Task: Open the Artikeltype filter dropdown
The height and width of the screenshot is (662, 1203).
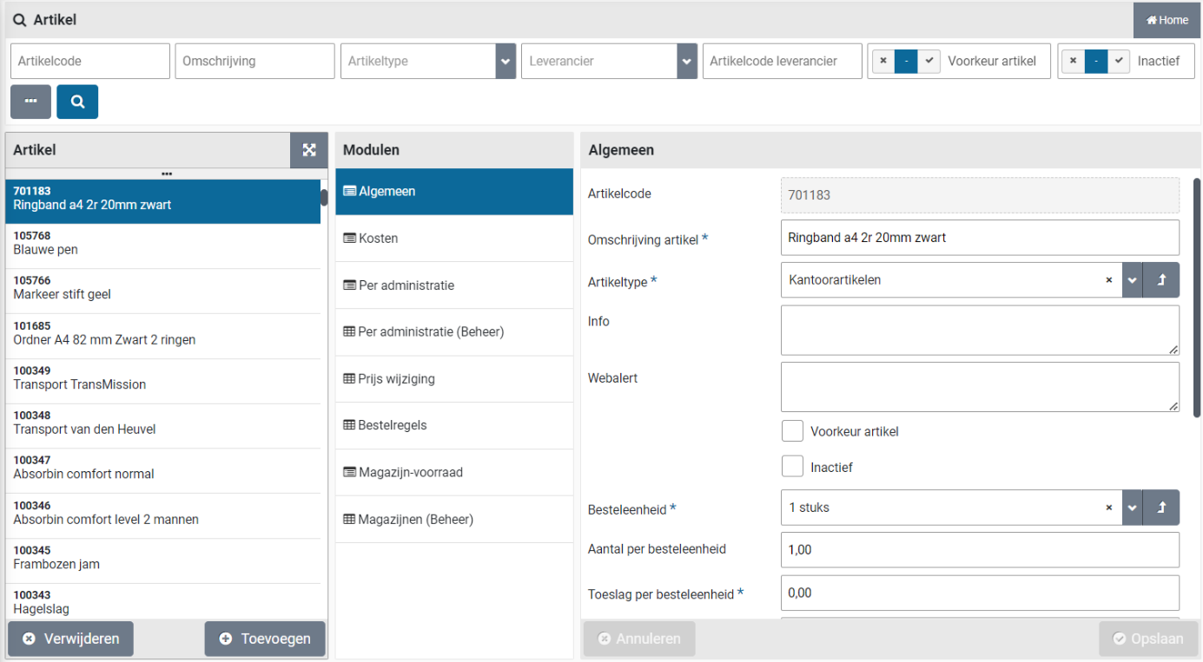Action: click(x=506, y=62)
